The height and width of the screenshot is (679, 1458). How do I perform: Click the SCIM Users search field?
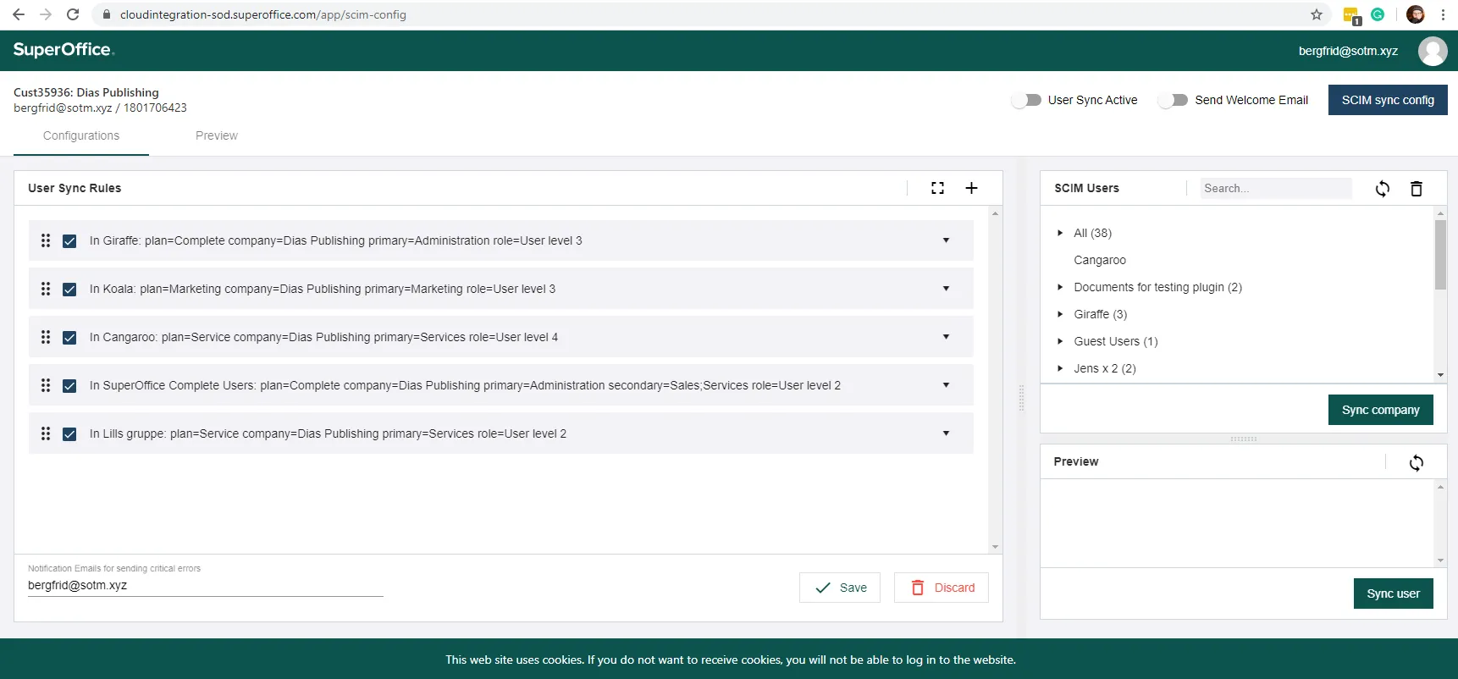pos(1274,189)
